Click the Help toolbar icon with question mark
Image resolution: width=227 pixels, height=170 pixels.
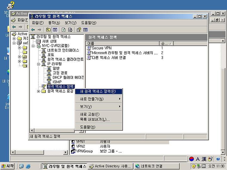coord(79,30)
